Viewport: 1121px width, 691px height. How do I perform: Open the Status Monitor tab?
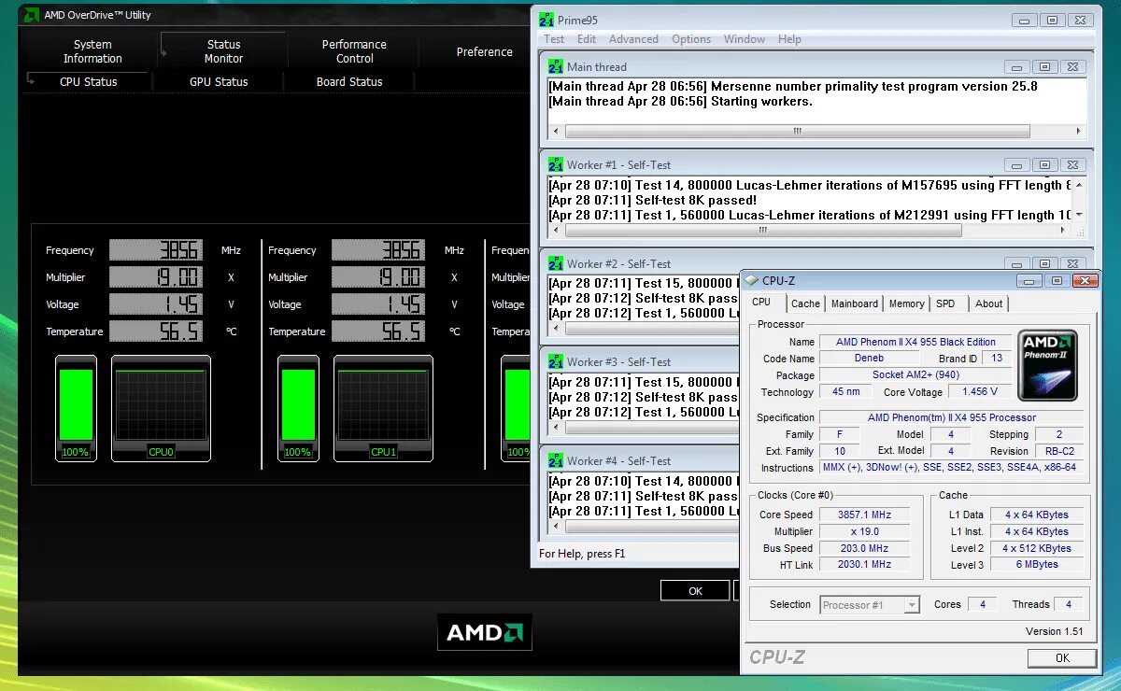[x=223, y=51]
